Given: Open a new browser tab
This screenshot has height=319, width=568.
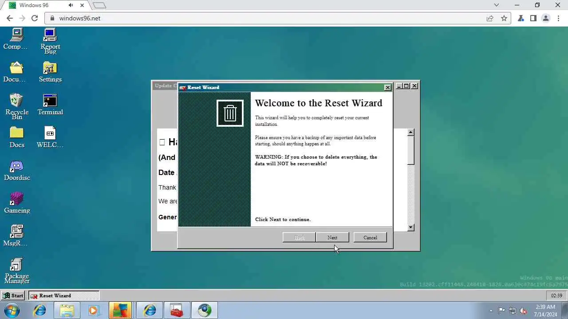Looking at the screenshot, I should [99, 5].
